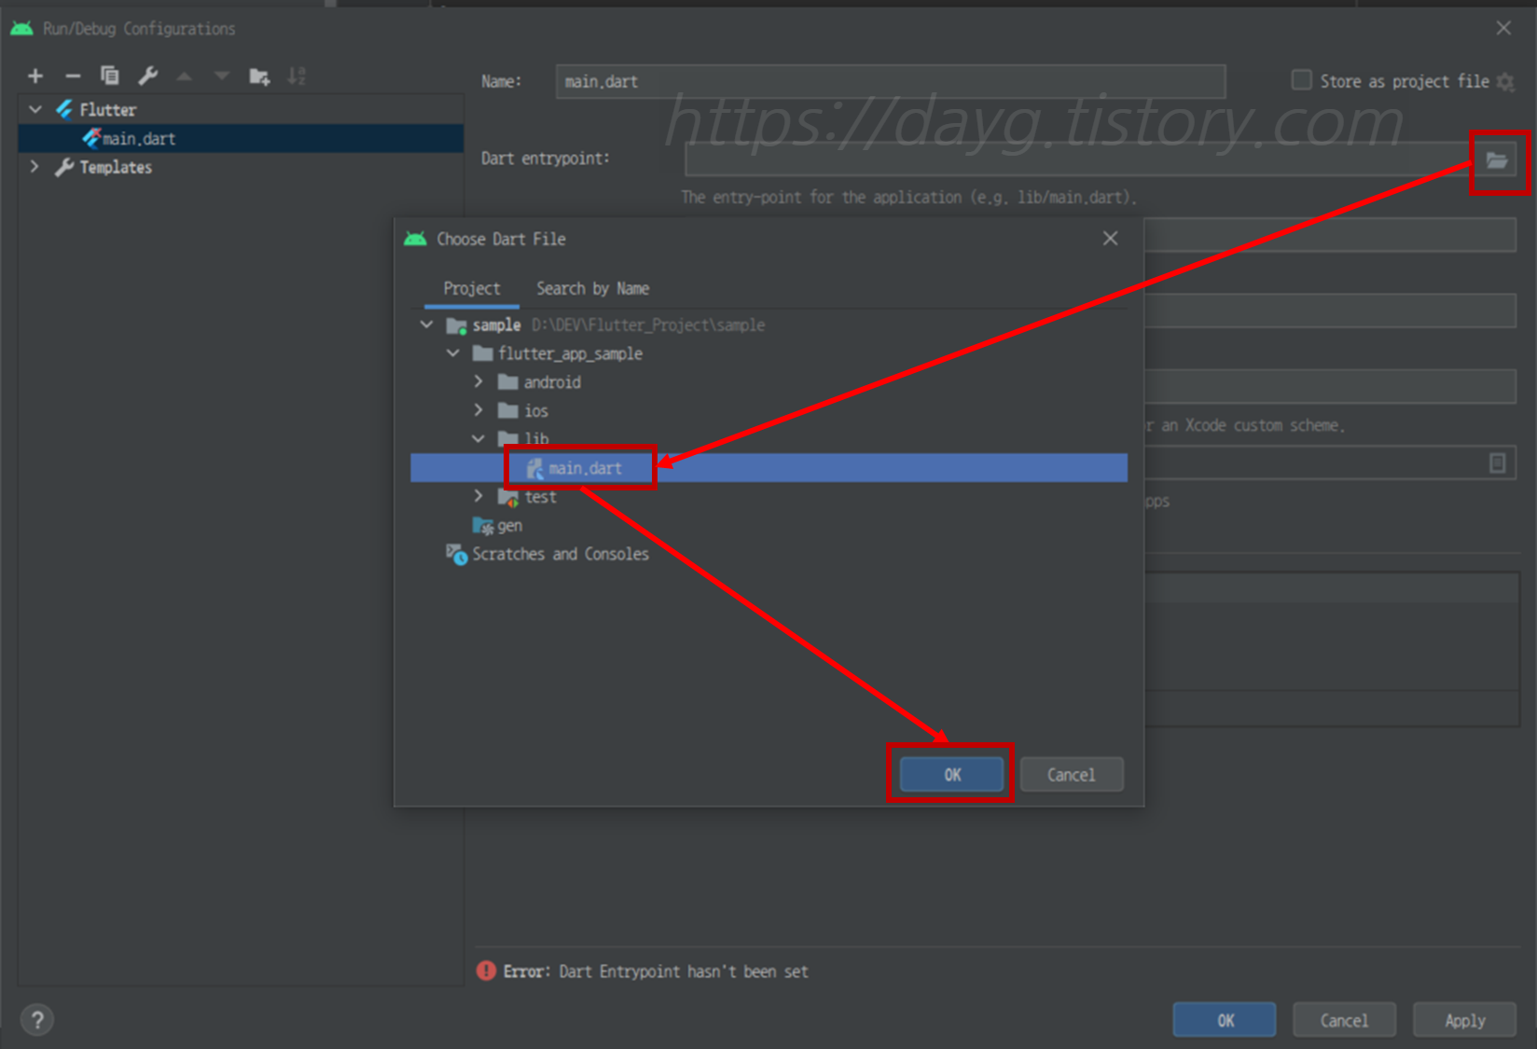The width and height of the screenshot is (1537, 1049).
Task: Expand the Templates node
Action: 35,167
